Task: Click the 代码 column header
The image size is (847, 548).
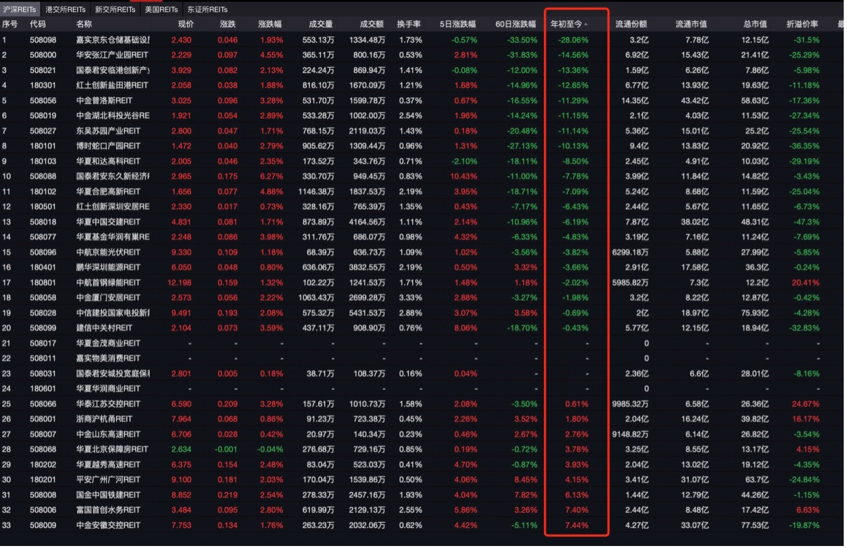Action: click(x=38, y=24)
